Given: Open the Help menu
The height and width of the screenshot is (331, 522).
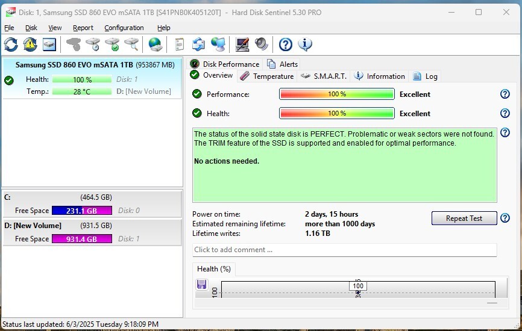Looking at the screenshot, I should coord(164,28).
